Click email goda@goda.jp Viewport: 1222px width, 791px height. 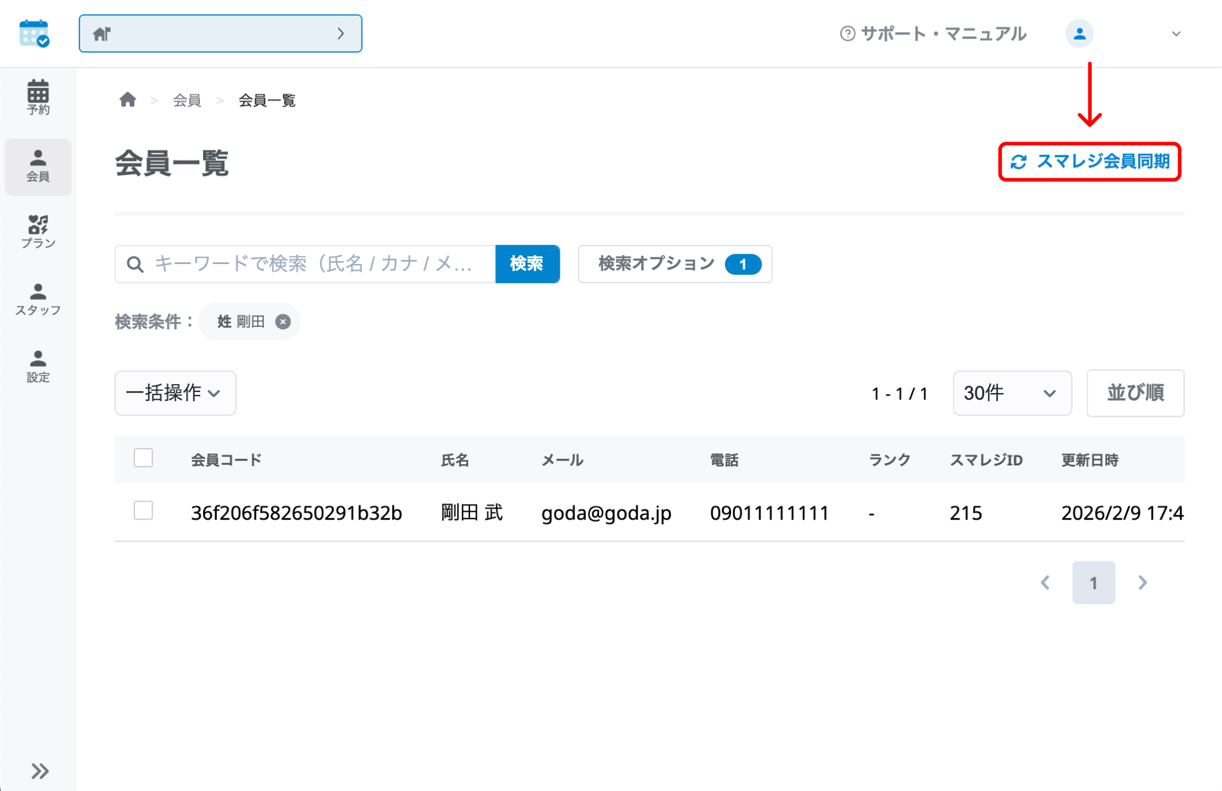click(x=606, y=513)
